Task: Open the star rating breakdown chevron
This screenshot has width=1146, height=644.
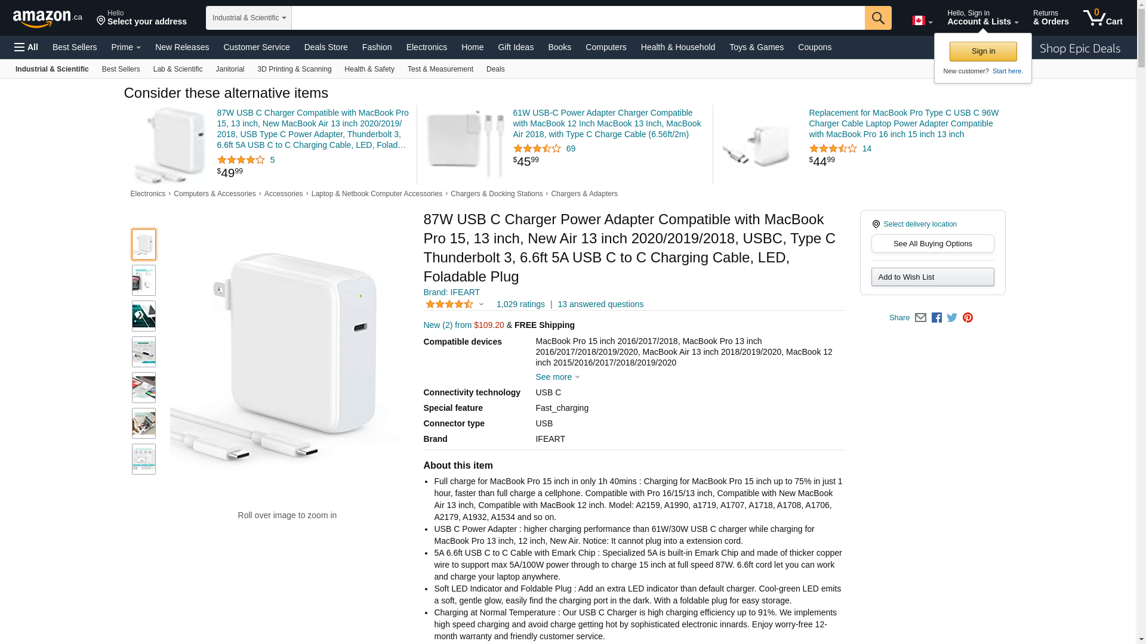Action: click(481, 304)
